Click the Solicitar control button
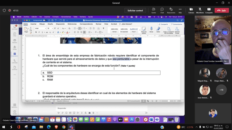 point(135,10)
